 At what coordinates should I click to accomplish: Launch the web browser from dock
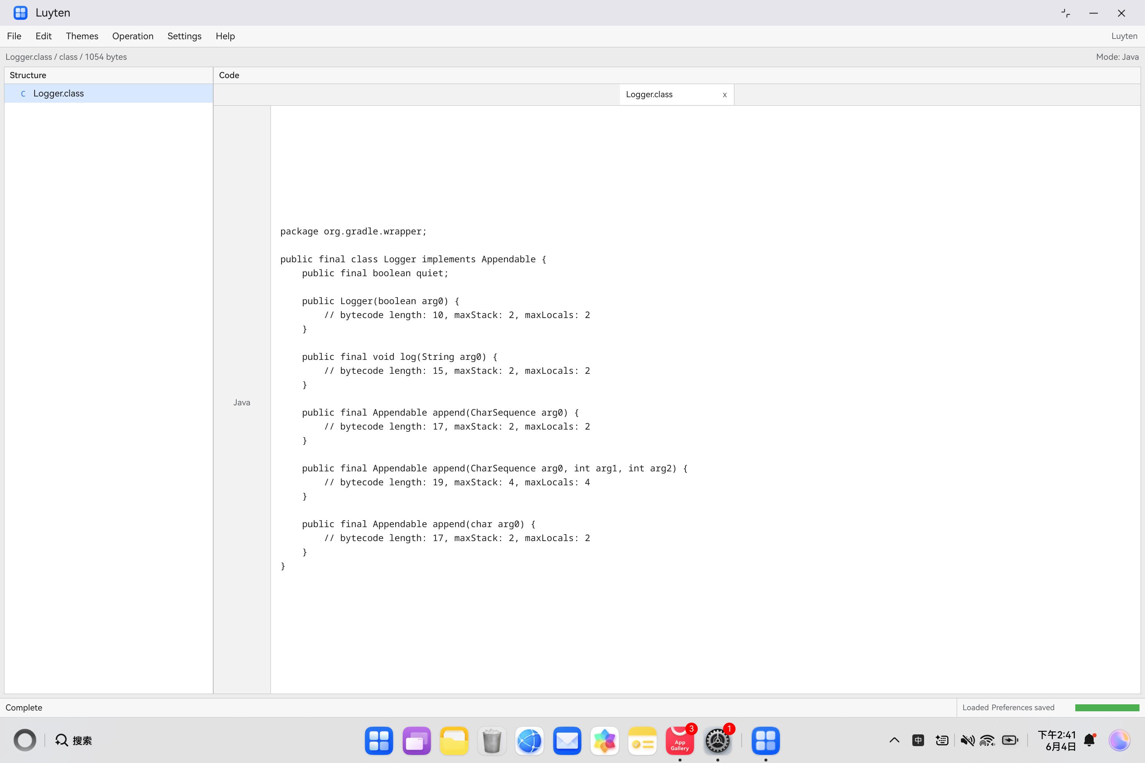[529, 741]
